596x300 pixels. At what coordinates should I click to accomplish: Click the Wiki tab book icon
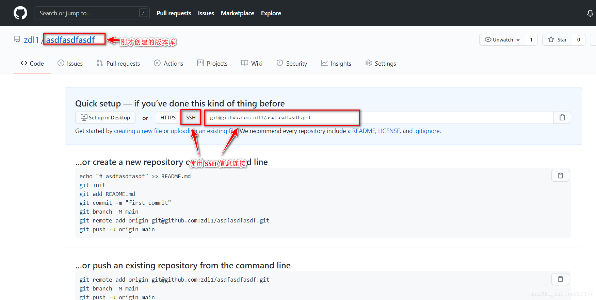(x=245, y=63)
